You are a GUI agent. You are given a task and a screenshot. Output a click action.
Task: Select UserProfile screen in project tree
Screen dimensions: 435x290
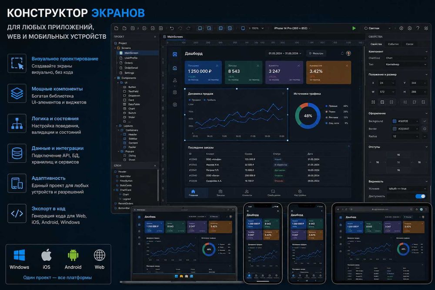pyautogui.click(x=131, y=58)
